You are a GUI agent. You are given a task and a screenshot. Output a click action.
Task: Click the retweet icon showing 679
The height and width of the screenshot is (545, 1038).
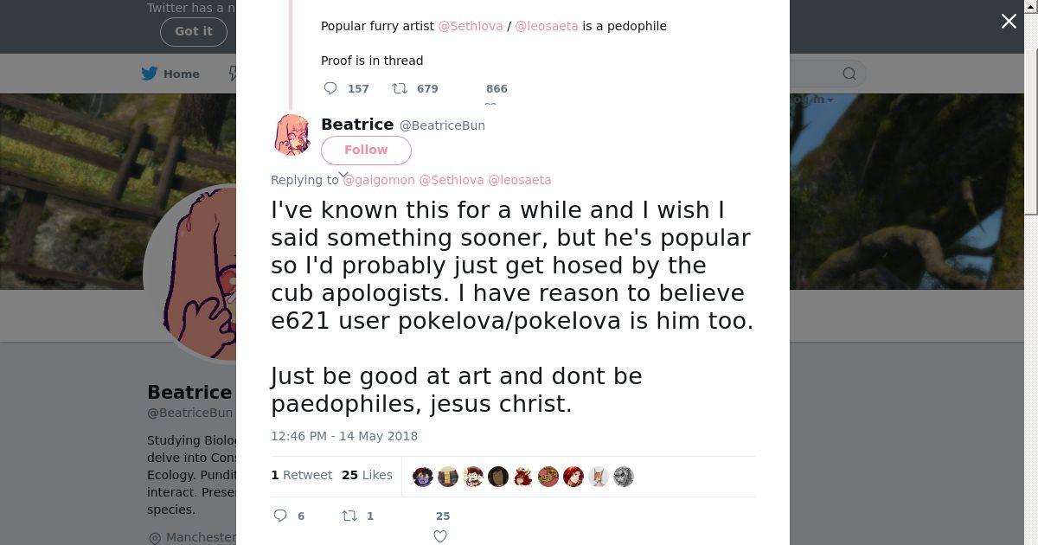[x=400, y=88]
